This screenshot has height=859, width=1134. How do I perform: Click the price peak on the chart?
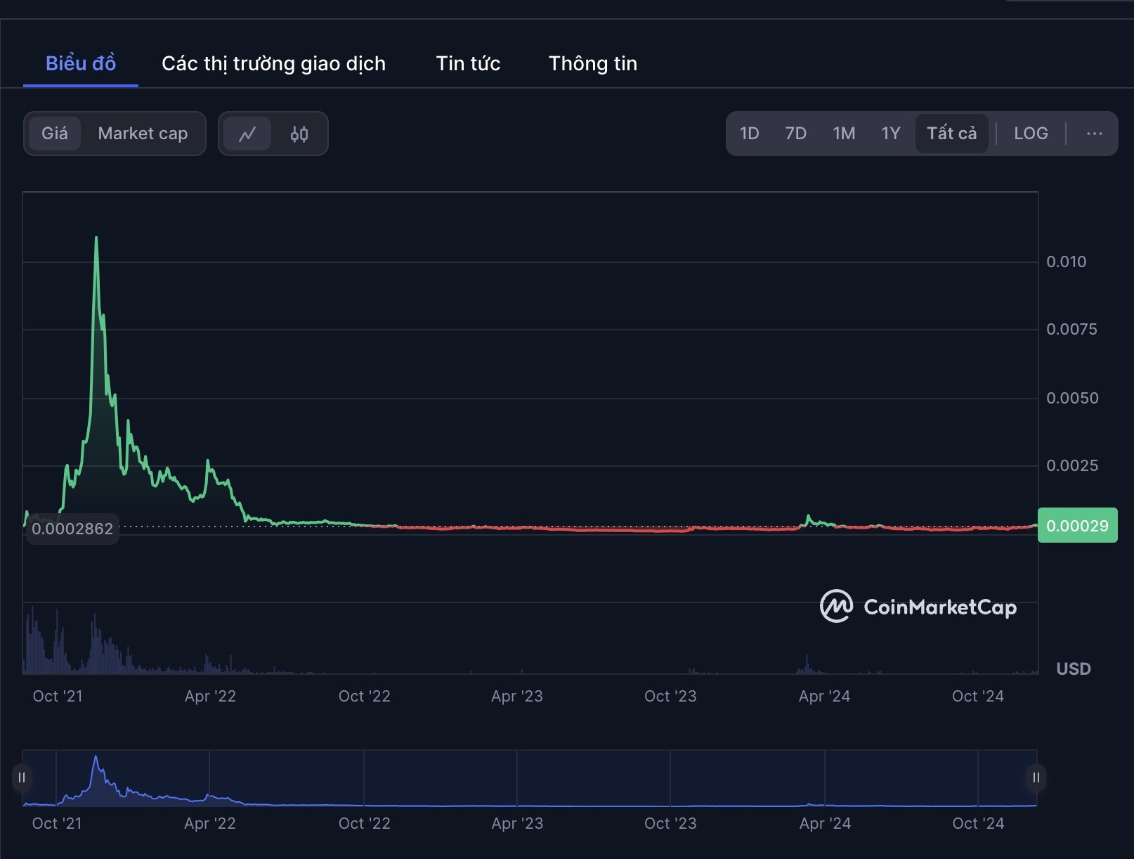96,239
